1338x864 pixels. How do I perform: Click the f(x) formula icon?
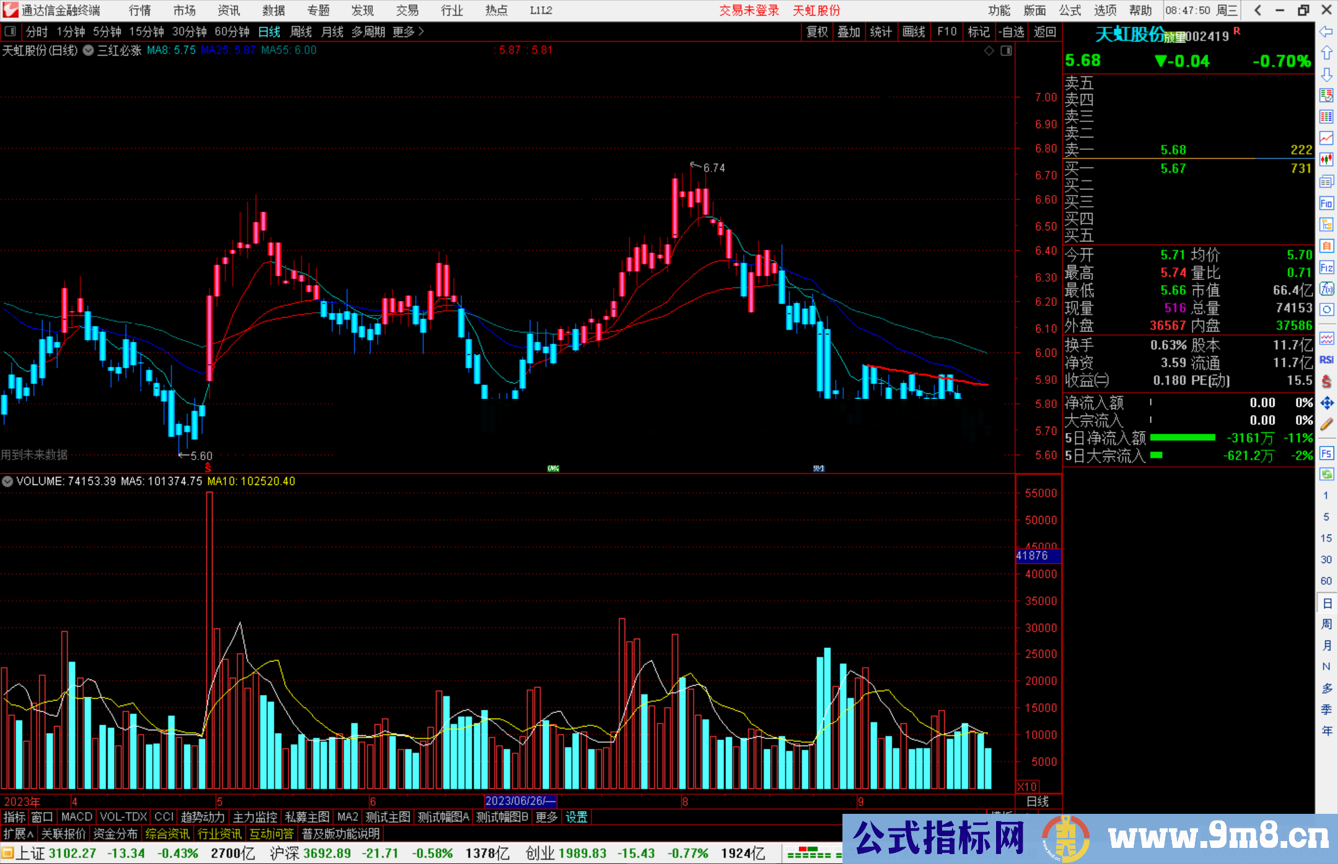pos(1326,289)
